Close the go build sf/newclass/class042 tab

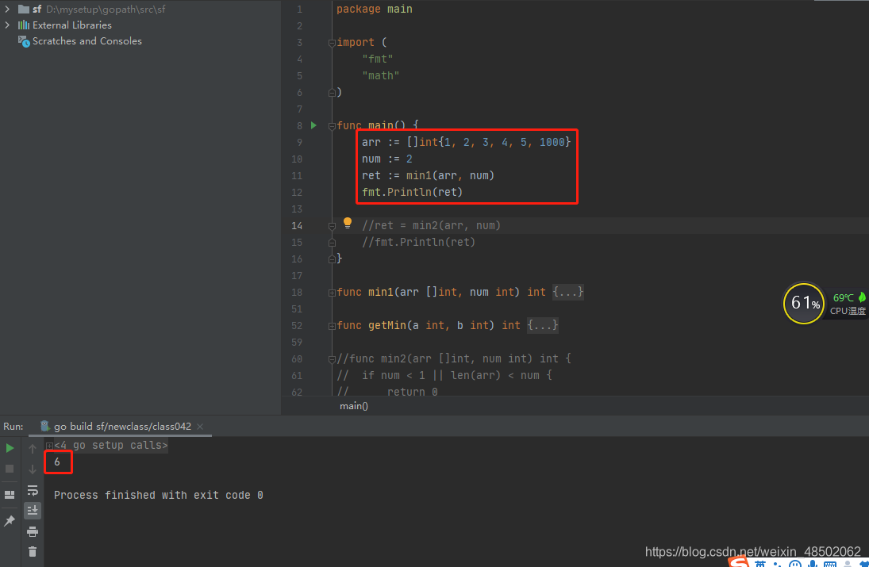pos(200,427)
